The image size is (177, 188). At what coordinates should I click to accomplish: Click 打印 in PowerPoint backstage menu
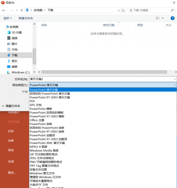tap(11, 131)
